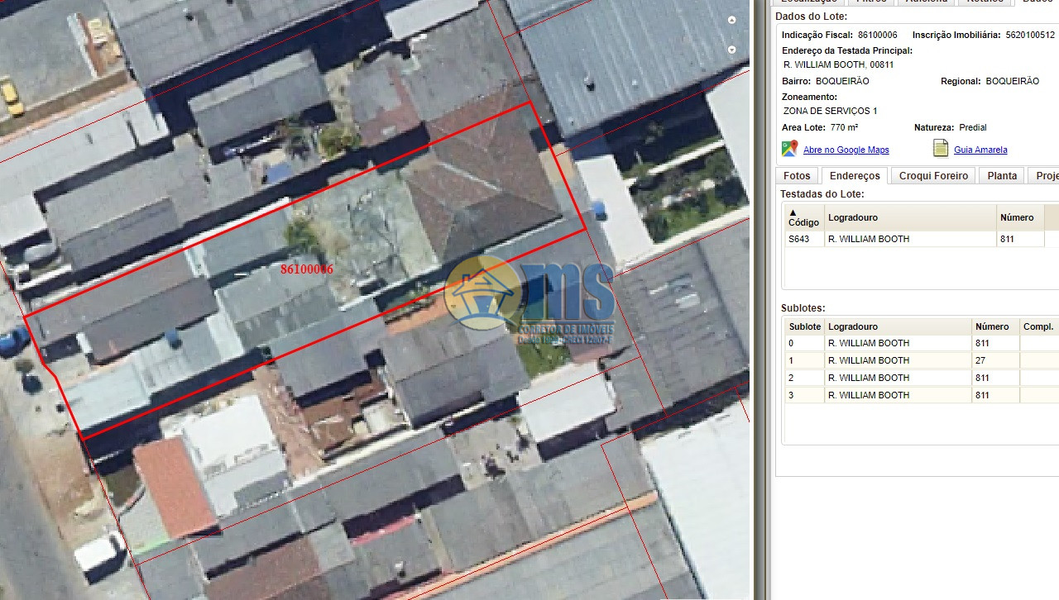
Task: Click the Sublote column header
Action: click(x=804, y=326)
